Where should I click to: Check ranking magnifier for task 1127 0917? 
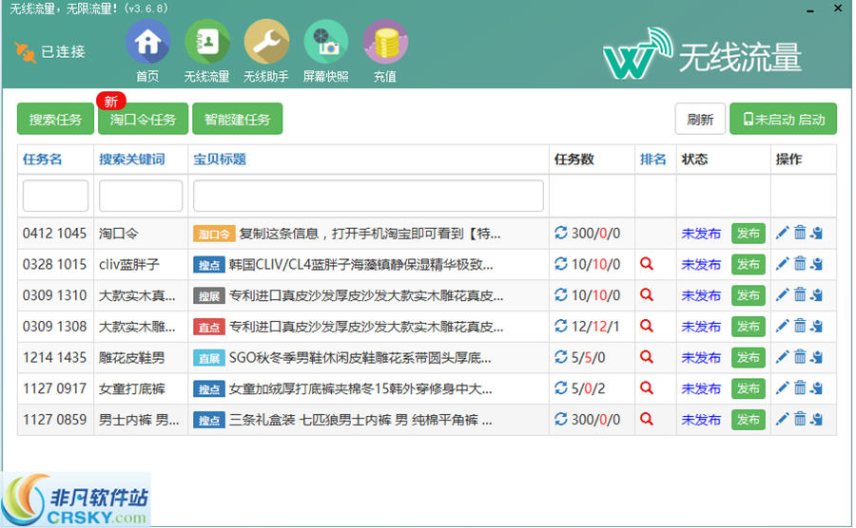coord(647,388)
